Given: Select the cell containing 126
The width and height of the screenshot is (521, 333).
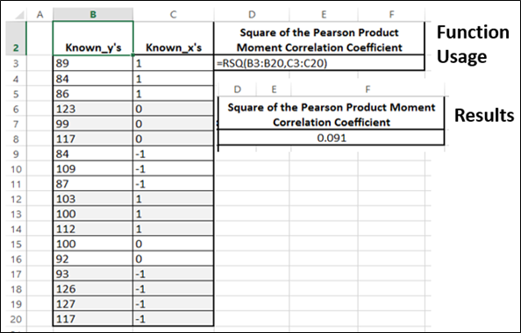Looking at the screenshot, I should tap(93, 289).
